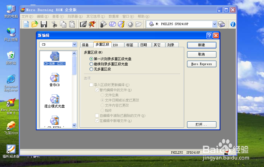This screenshot has height=167, width=264.
Task: Open 网上邻居 desktop icon
Action: point(11,34)
